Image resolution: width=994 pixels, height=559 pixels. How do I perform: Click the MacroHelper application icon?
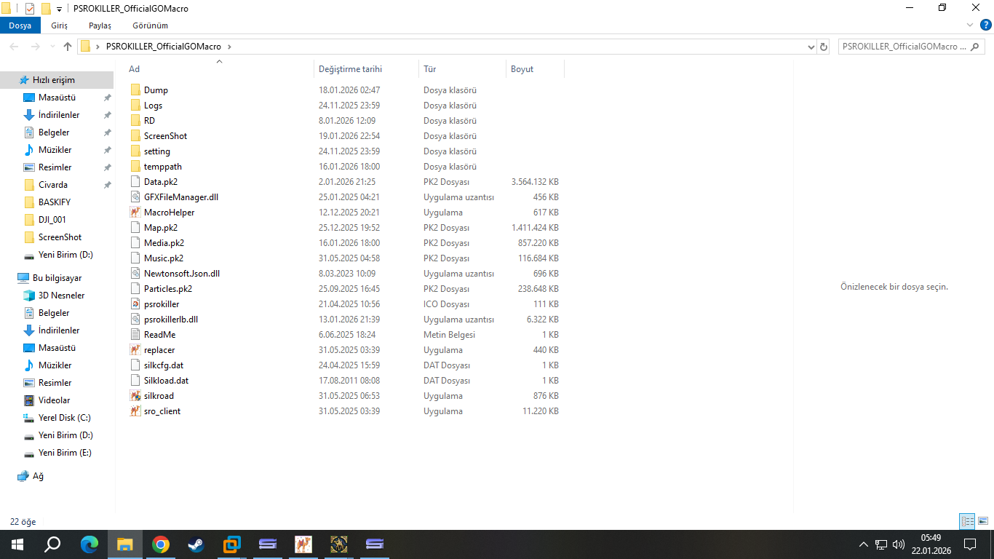[135, 213]
